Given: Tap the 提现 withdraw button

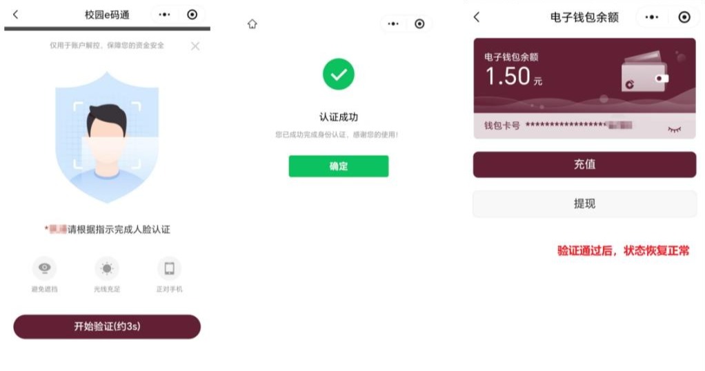Looking at the screenshot, I should [584, 203].
